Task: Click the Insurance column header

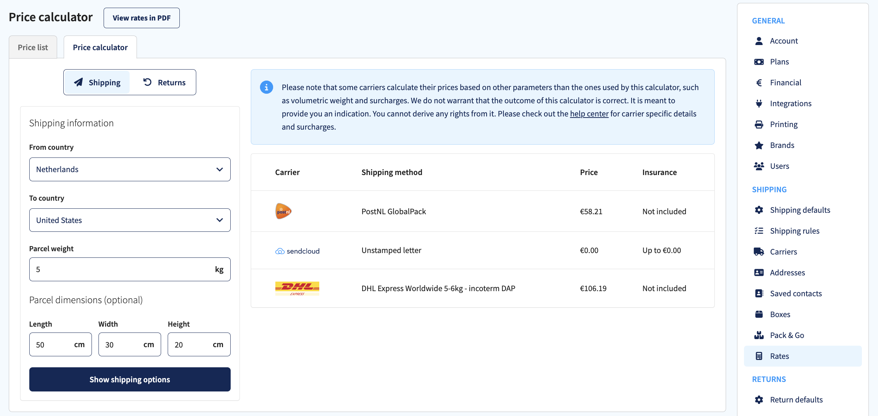Action: point(659,172)
